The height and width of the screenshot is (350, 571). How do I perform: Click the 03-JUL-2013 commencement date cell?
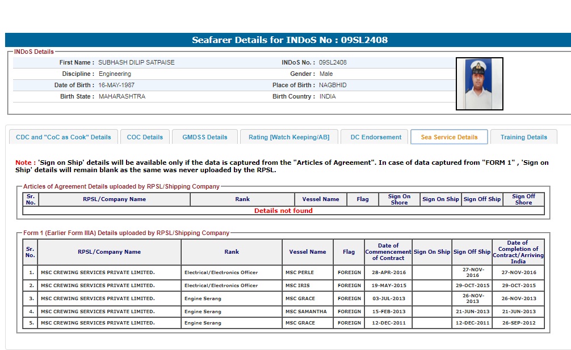388,298
